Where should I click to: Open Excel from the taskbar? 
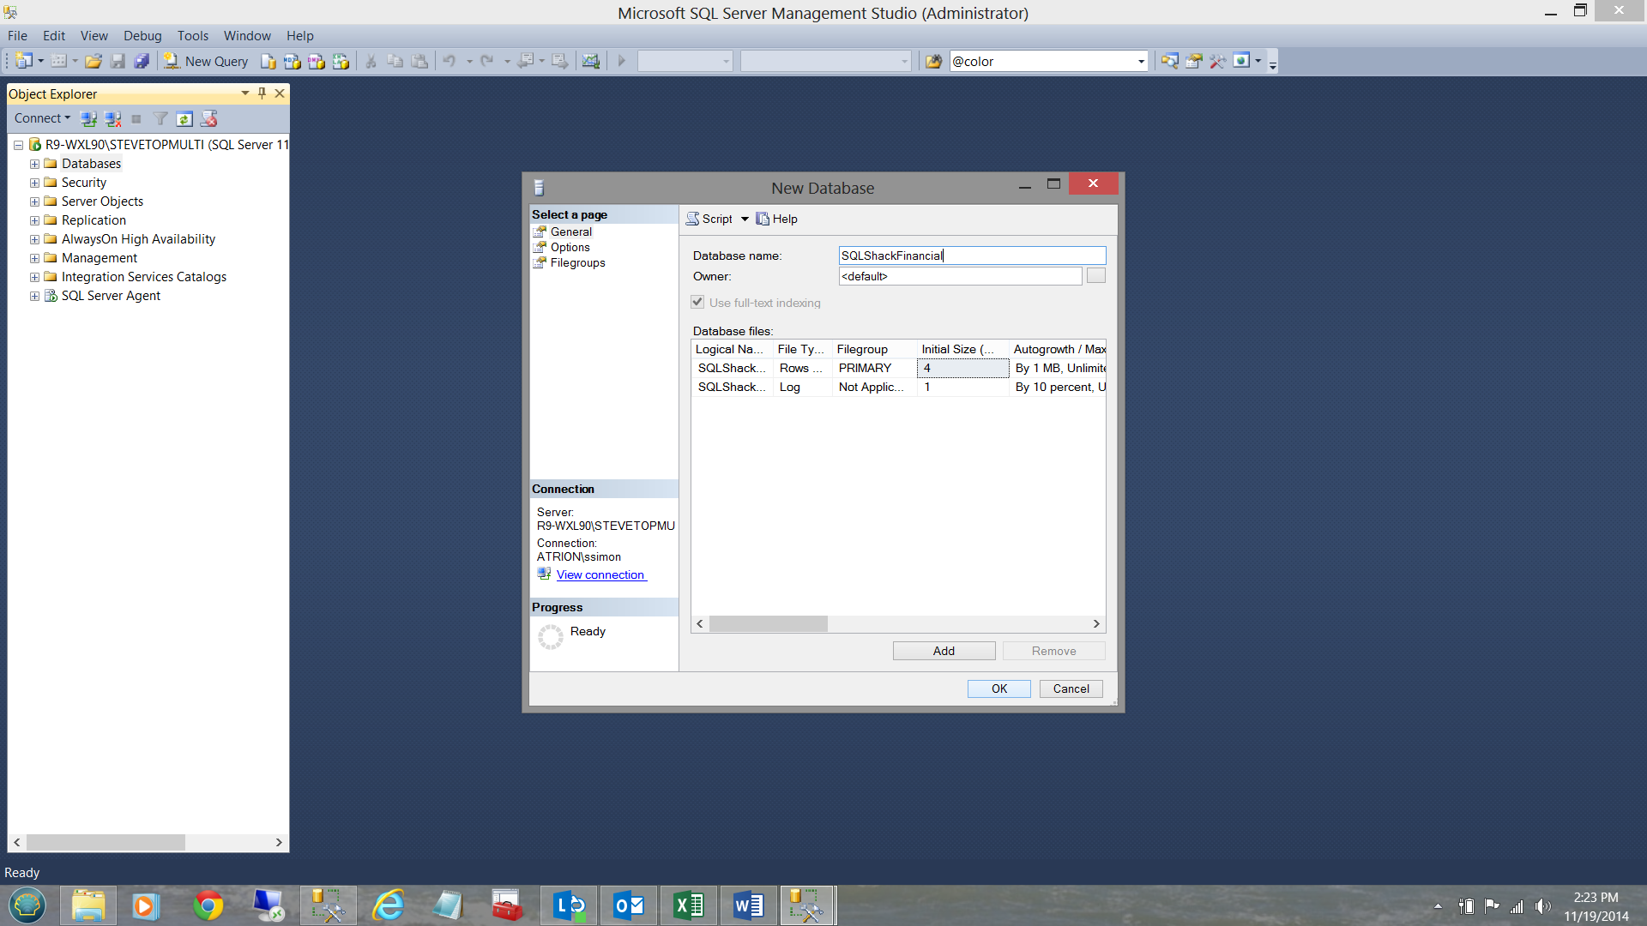[x=688, y=905]
